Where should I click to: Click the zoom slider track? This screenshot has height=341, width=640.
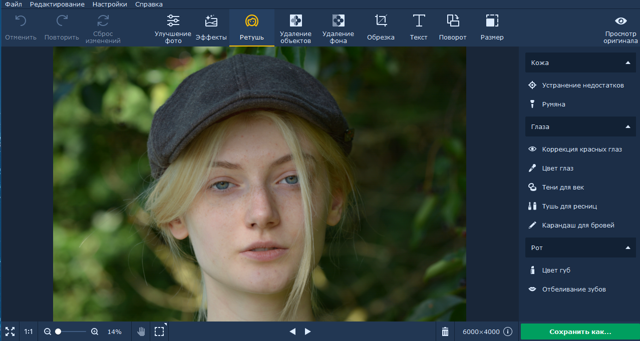coord(73,331)
